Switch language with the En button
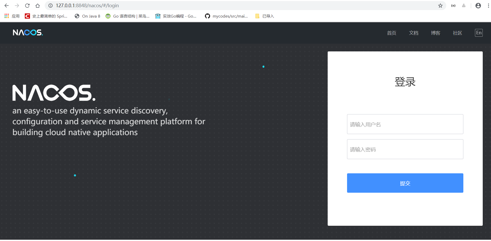 click(x=479, y=33)
